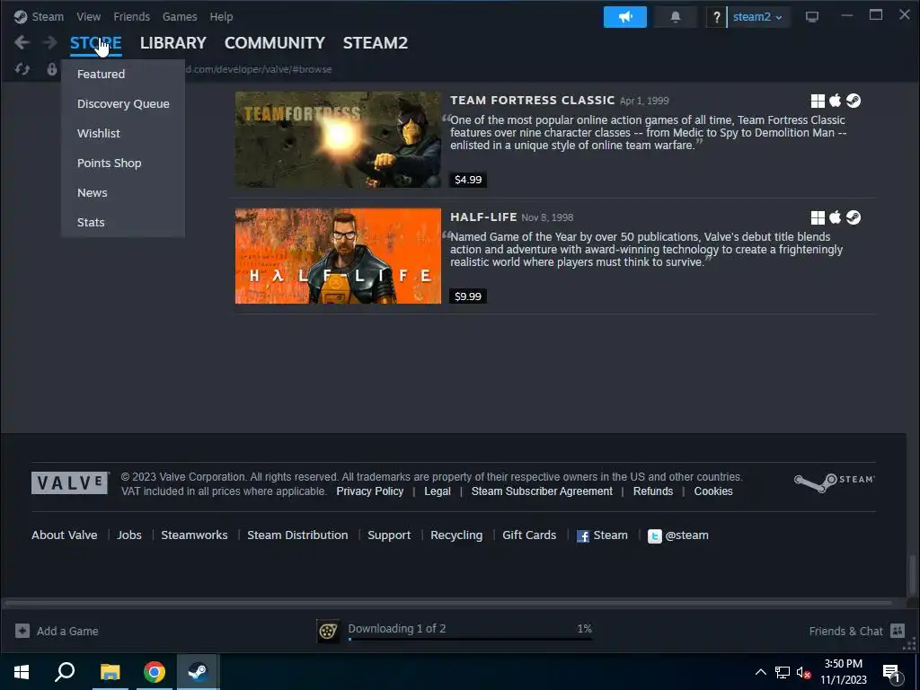The height and width of the screenshot is (690, 920).
Task: Click Windows icon on Half-Life row
Action: coord(818,217)
